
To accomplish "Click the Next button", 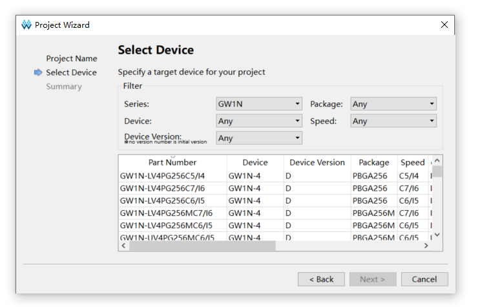I will [373, 279].
